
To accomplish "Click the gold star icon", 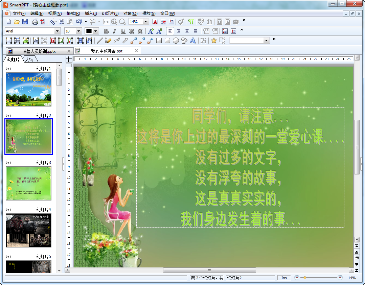I will [213, 41].
